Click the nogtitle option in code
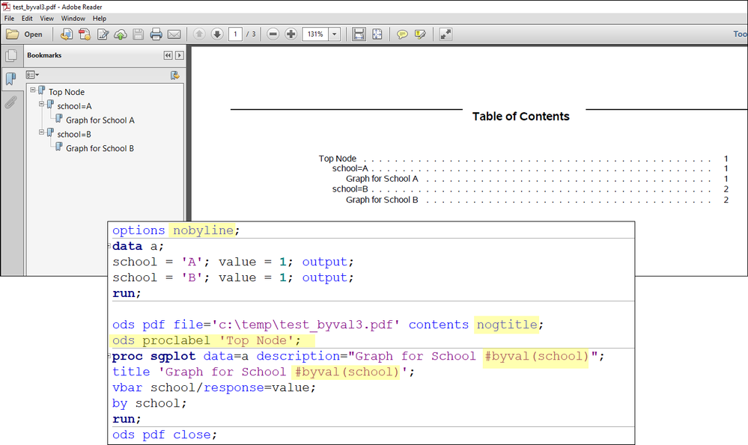Image resolution: width=748 pixels, height=445 pixels. point(507,325)
